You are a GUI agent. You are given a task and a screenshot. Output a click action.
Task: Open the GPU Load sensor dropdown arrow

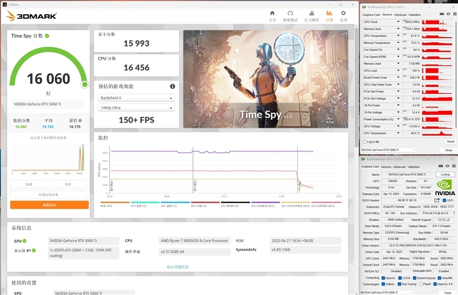tap(398, 71)
